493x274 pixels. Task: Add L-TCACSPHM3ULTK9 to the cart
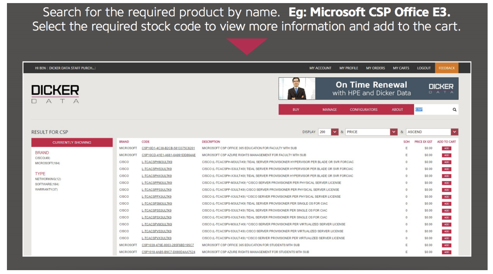click(x=446, y=162)
